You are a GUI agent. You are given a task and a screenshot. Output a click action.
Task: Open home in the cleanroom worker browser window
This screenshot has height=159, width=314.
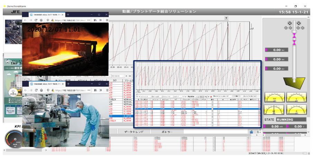(41, 90)
